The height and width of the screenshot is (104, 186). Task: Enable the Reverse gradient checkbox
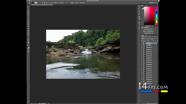pyautogui.click(x=70, y=3)
